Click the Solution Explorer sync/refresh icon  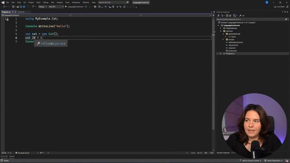pyautogui.click(x=222, y=15)
